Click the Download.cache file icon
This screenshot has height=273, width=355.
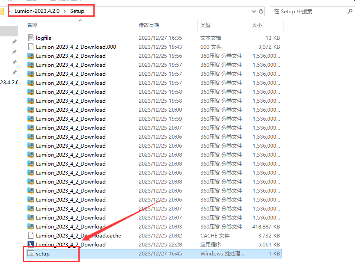click(x=31, y=235)
